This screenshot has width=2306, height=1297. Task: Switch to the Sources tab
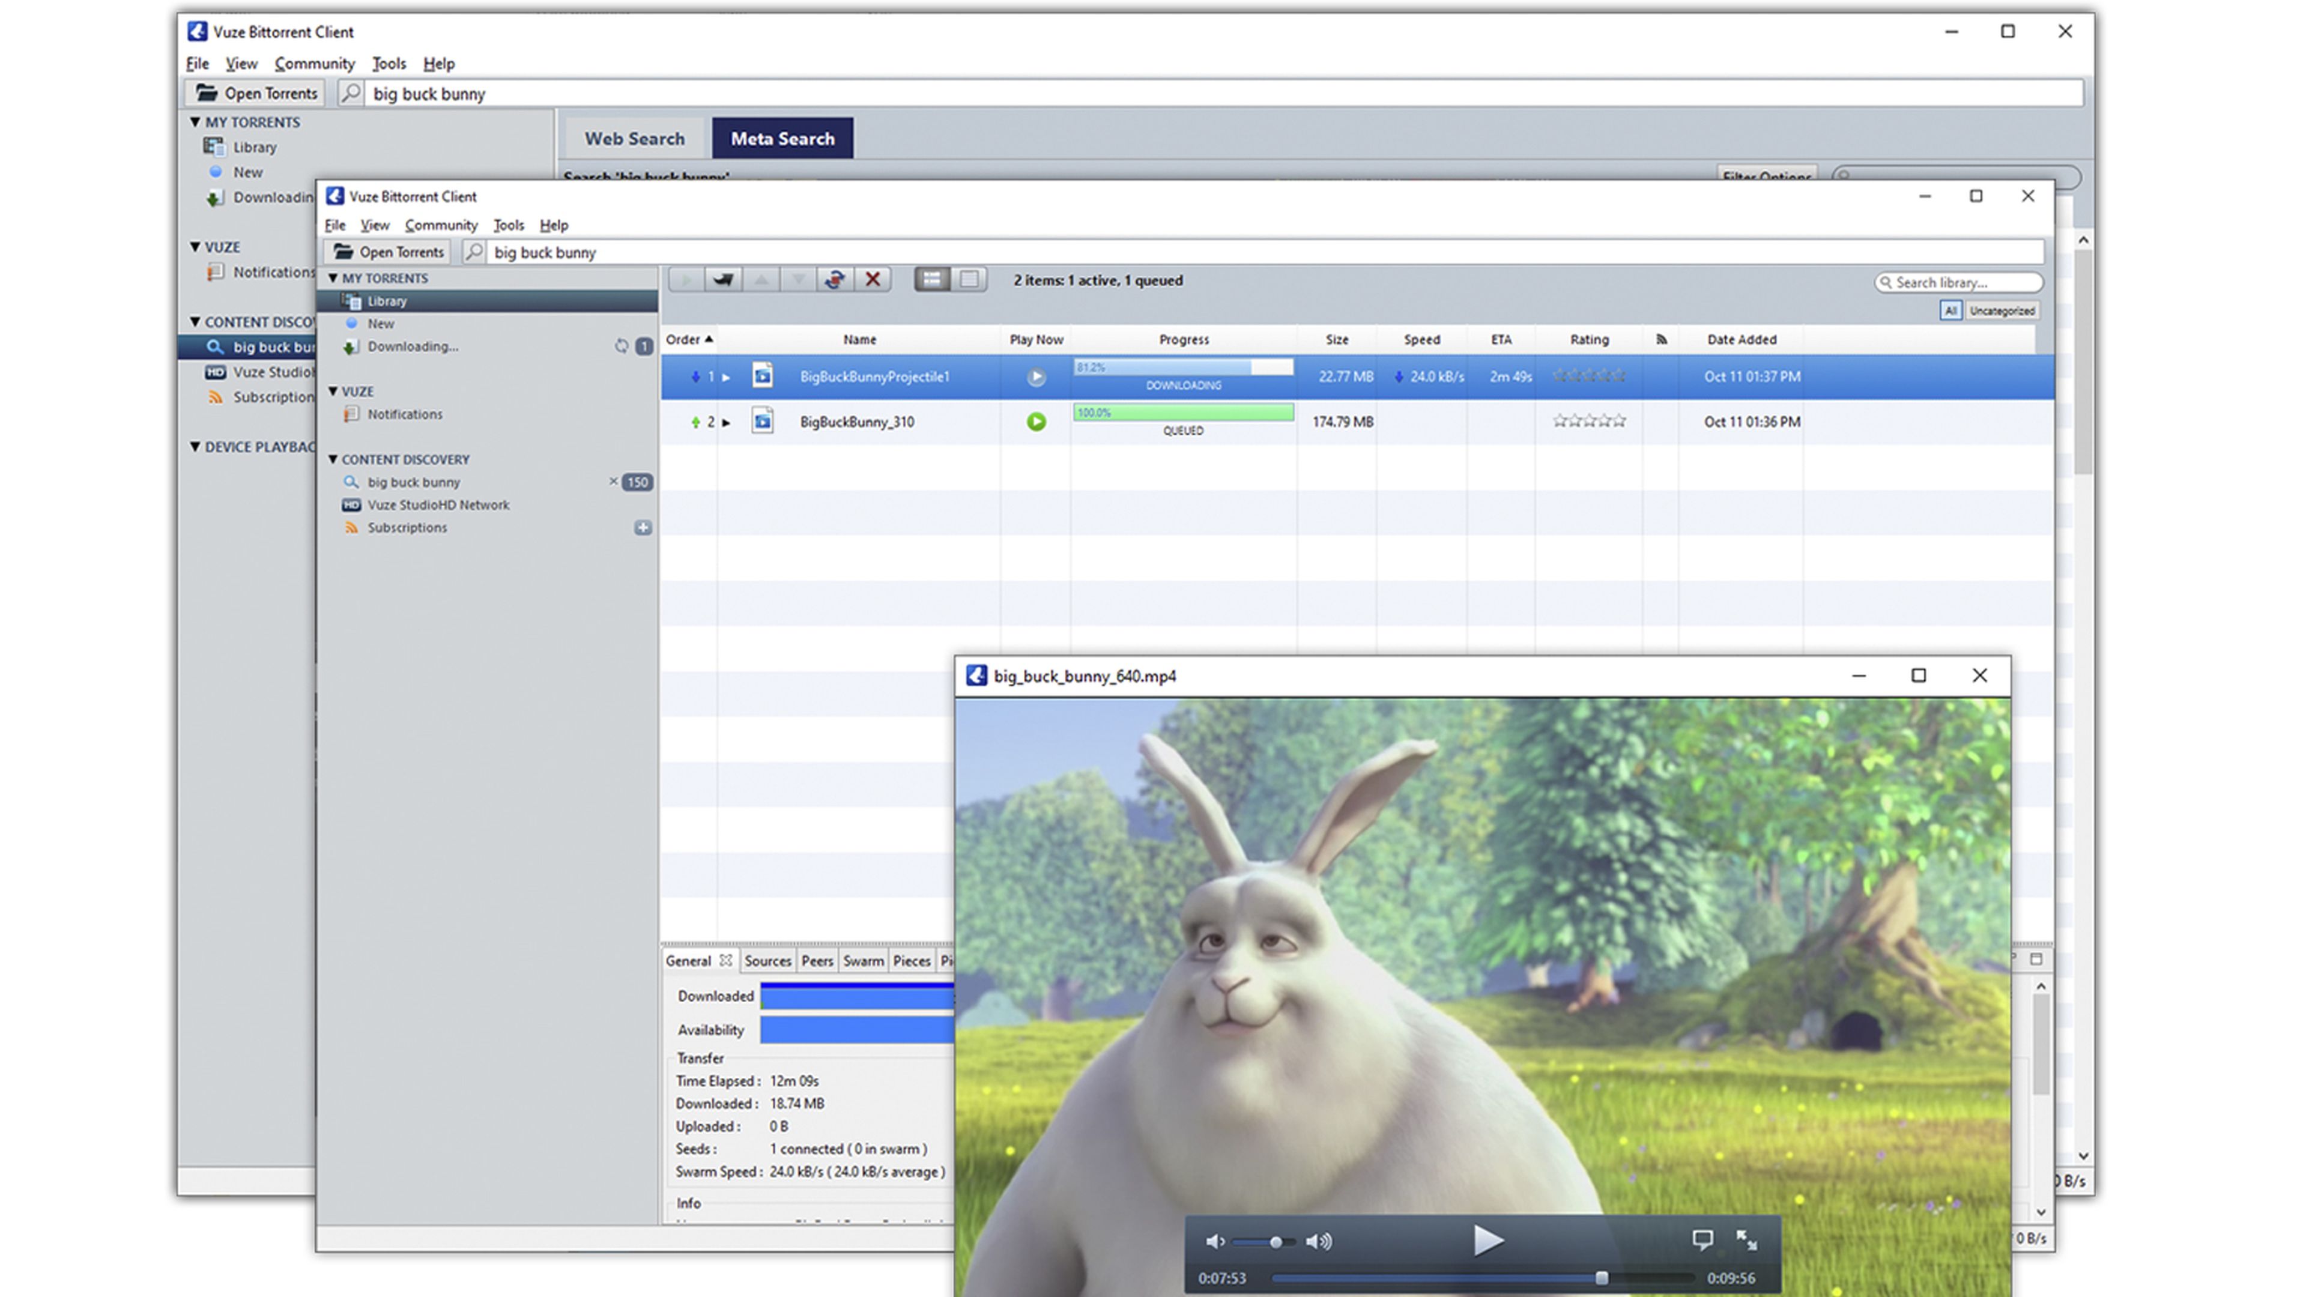point(767,961)
